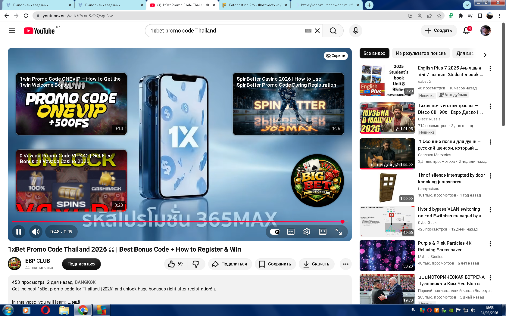Image resolution: width=506 pixels, height=316 pixels.
Task: Start voice search with the microphone
Action: pyautogui.click(x=356, y=31)
